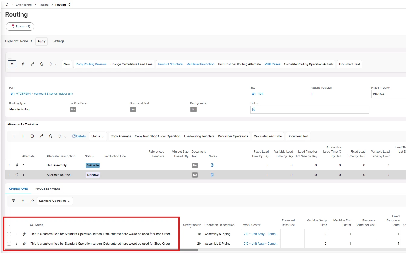Toggle select-all checkmark in operations header
406x253 pixels.
click(x=9, y=225)
